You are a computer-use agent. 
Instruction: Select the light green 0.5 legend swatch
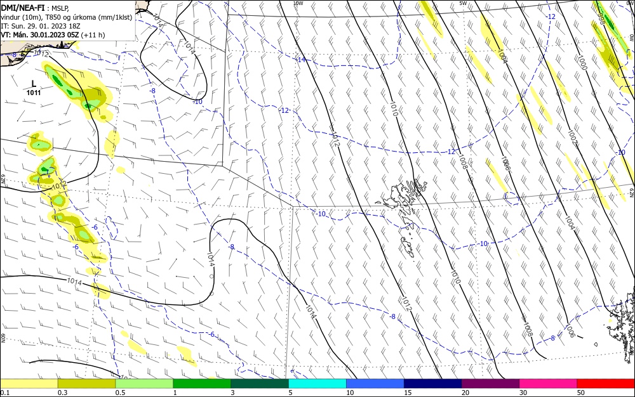[x=144, y=384]
